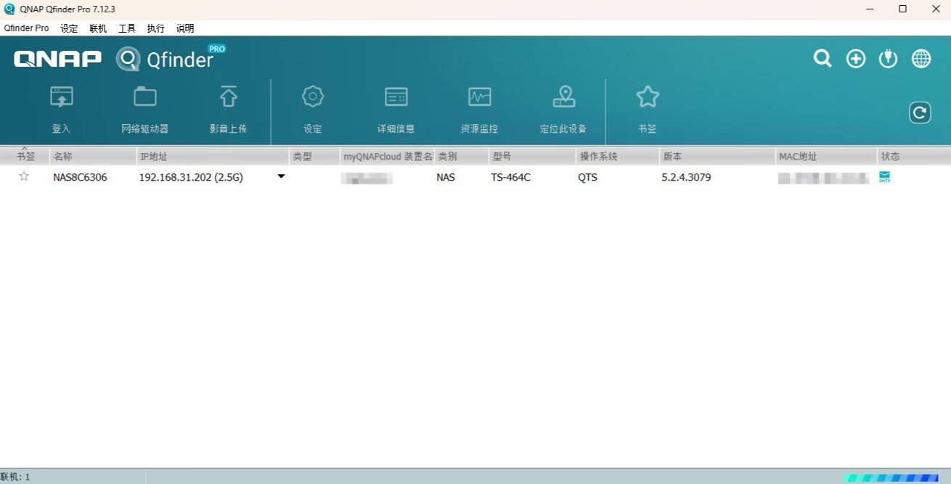Click the blurred myQNAPcloud device name cell
951x484 pixels.
367,178
